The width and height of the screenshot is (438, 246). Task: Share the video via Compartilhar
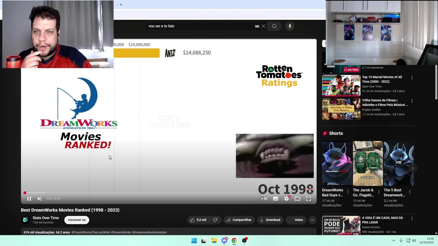tap(239, 220)
